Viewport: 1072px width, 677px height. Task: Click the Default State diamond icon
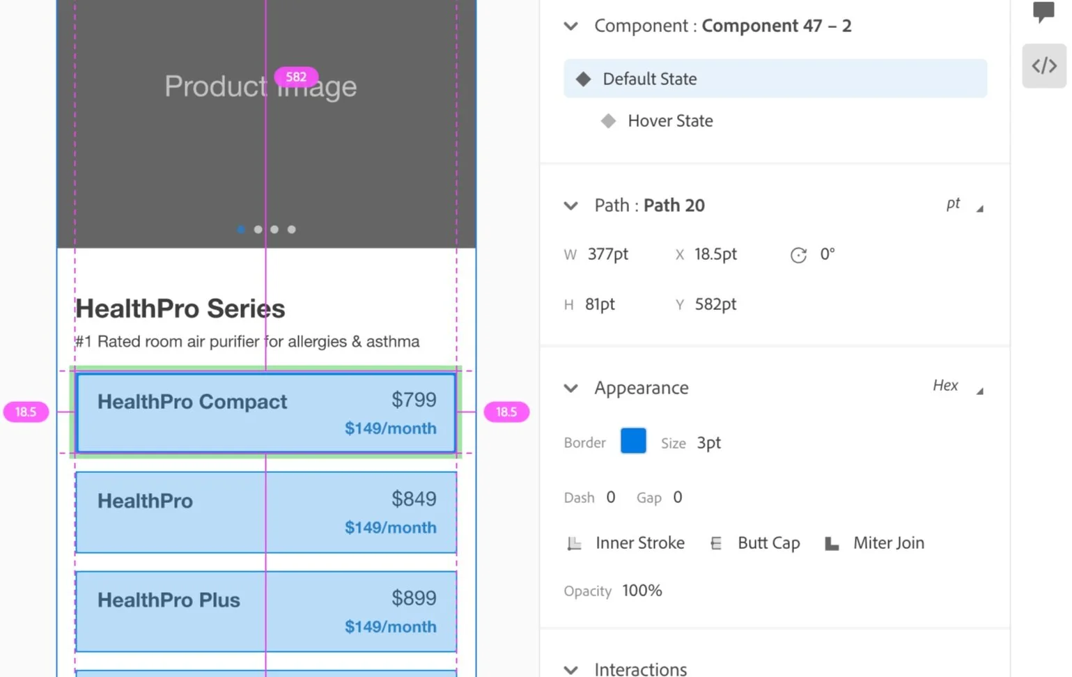coord(583,79)
